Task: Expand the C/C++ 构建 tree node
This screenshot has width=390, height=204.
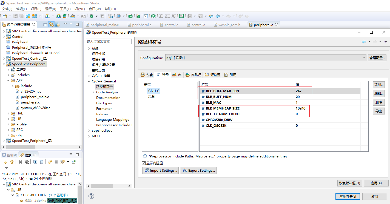Action: pyautogui.click(x=89, y=76)
